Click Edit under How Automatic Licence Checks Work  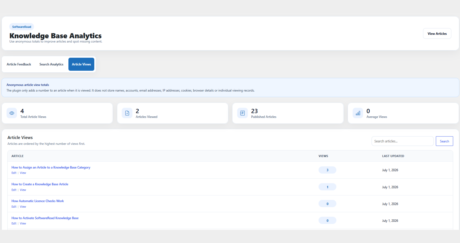pos(14,207)
